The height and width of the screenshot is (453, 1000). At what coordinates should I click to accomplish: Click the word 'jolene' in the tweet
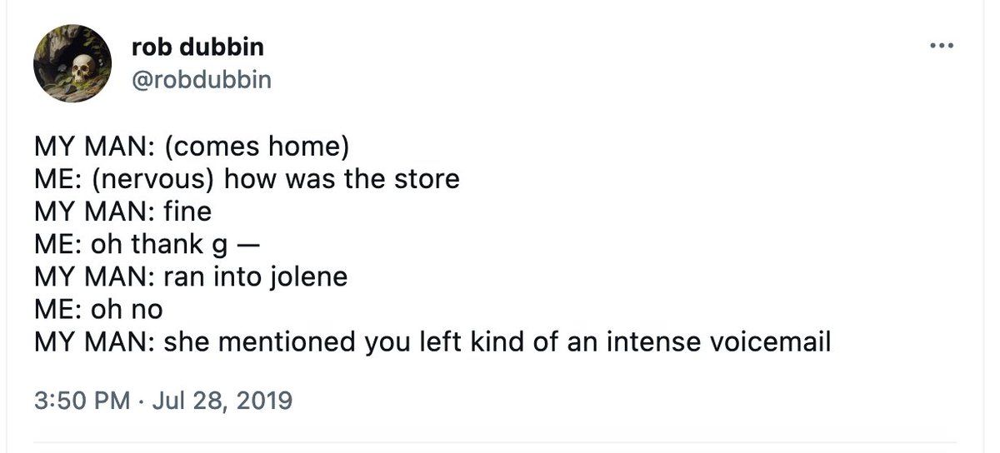pyautogui.click(x=308, y=277)
